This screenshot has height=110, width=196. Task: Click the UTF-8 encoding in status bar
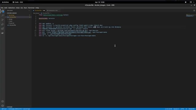coord(182,109)
